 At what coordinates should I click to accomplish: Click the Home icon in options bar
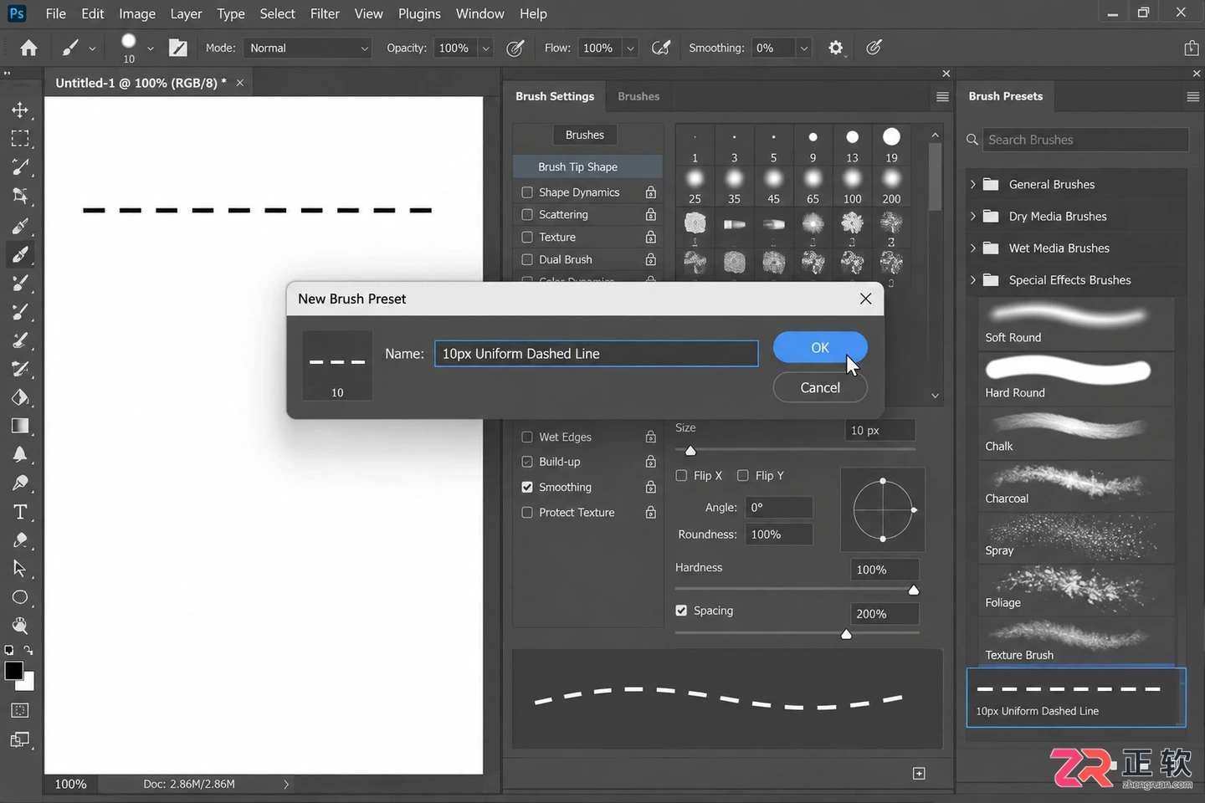(28, 48)
